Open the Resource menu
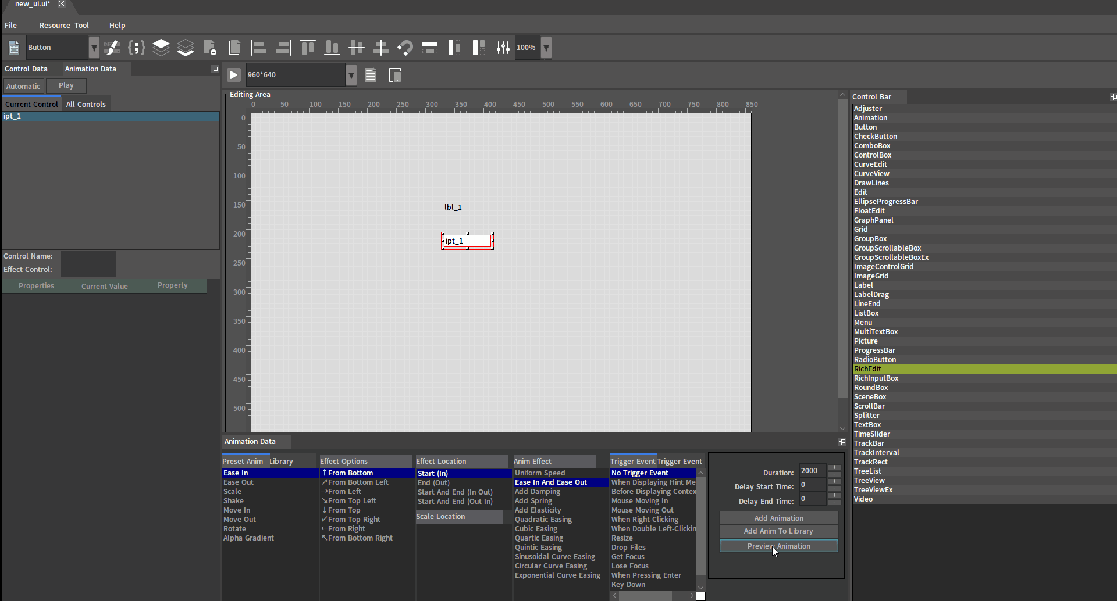The image size is (1117, 601). [55, 26]
